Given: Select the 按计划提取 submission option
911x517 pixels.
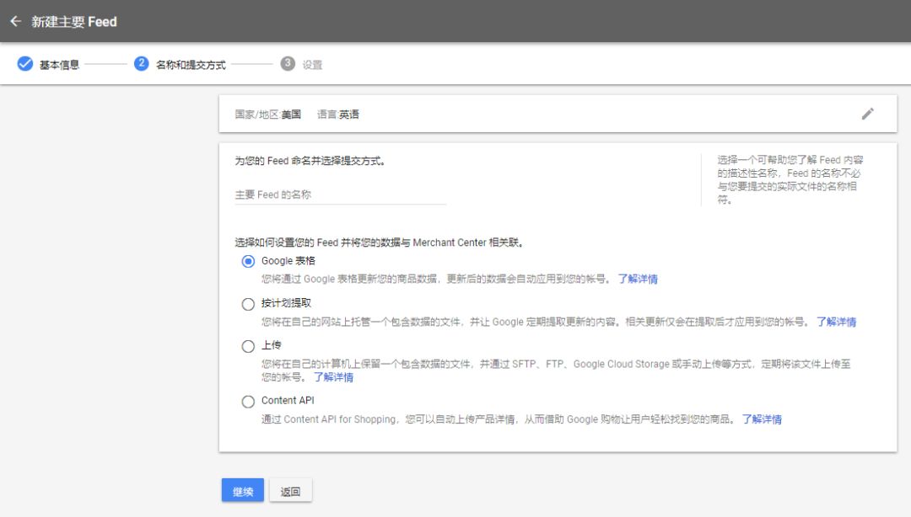Looking at the screenshot, I should click(x=248, y=304).
